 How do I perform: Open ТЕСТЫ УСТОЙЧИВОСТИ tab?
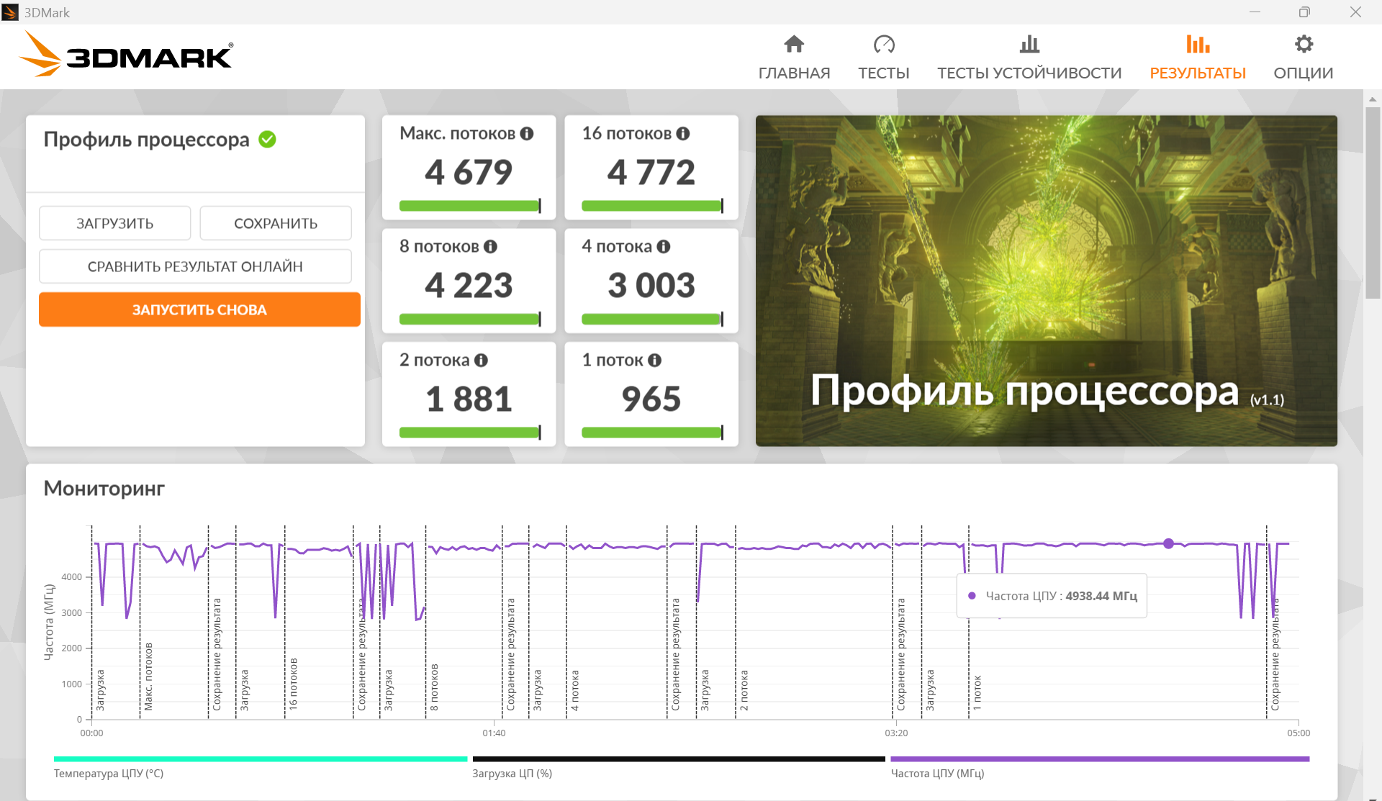(x=1029, y=58)
